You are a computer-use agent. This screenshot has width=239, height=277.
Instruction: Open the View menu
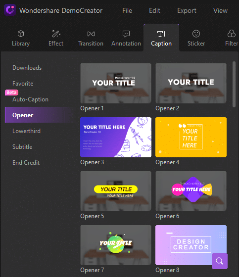220,10
